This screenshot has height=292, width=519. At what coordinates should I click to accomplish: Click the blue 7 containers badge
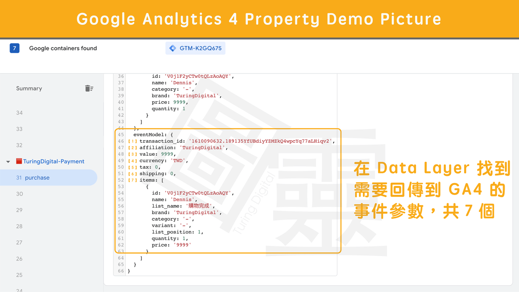pos(14,48)
